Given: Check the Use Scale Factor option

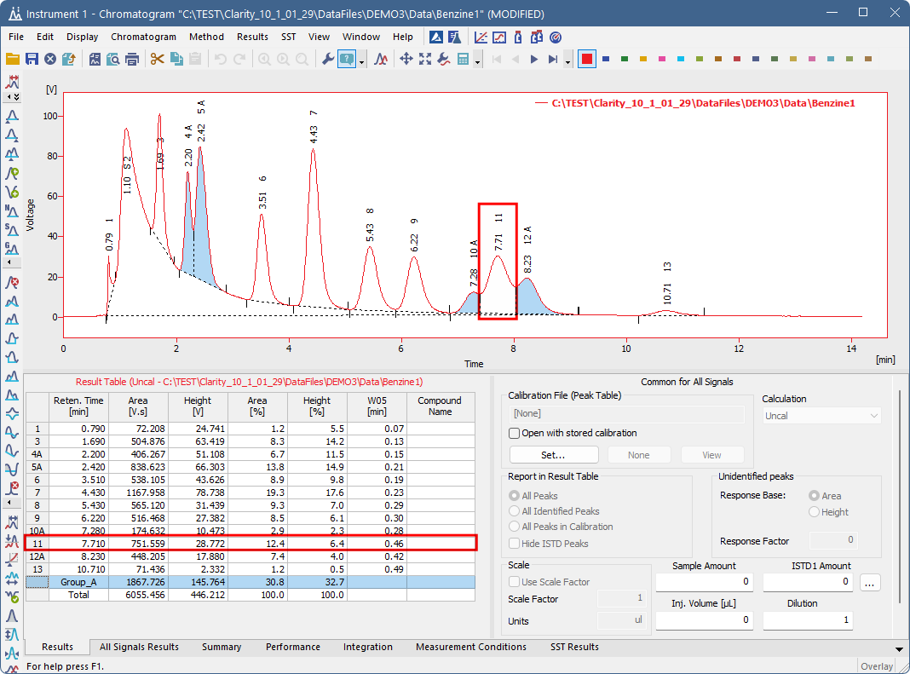Looking at the screenshot, I should 515,582.
